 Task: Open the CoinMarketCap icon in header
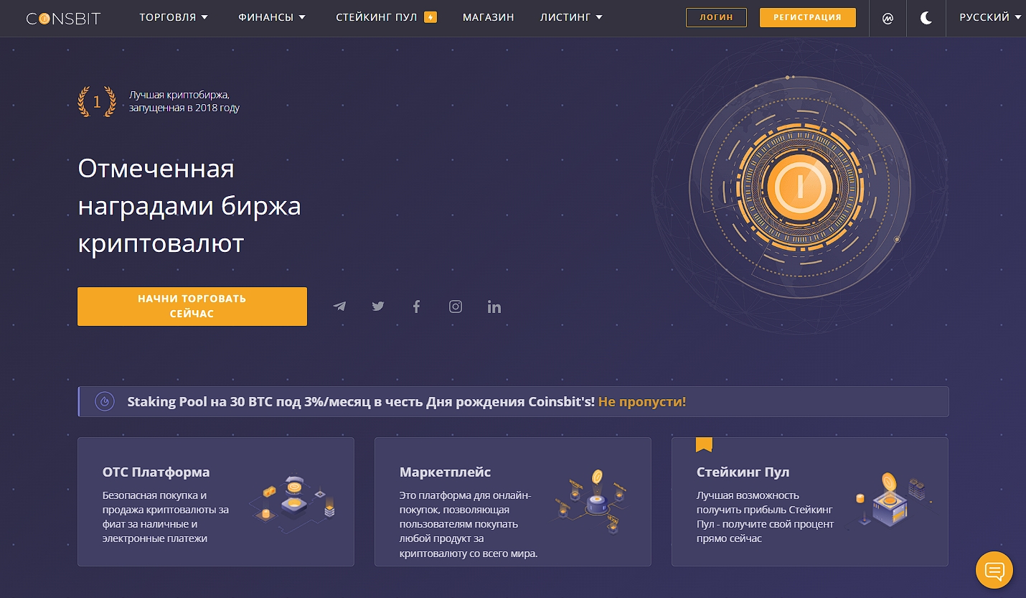coord(888,18)
